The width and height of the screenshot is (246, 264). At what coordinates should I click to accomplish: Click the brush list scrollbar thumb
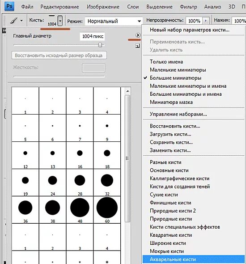[x=127, y=158]
